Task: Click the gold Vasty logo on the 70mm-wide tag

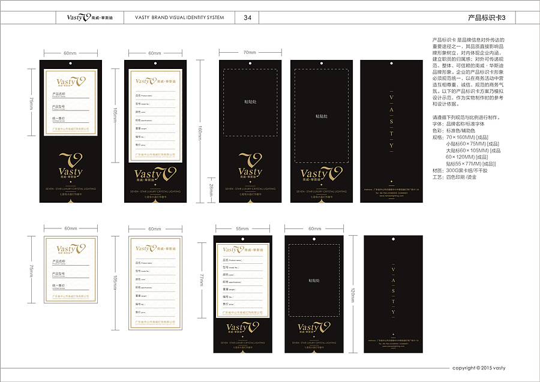Action: (250, 165)
